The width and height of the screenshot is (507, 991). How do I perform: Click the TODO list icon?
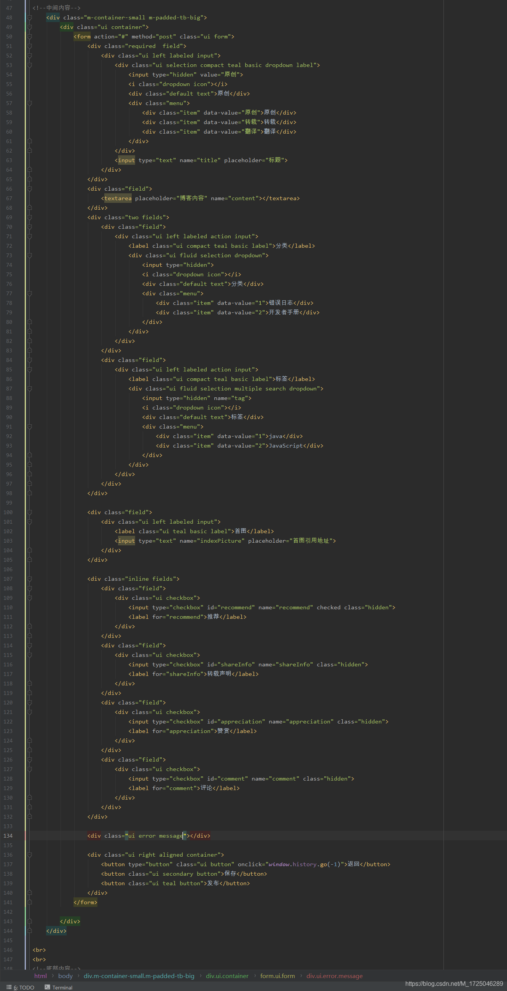(x=9, y=987)
